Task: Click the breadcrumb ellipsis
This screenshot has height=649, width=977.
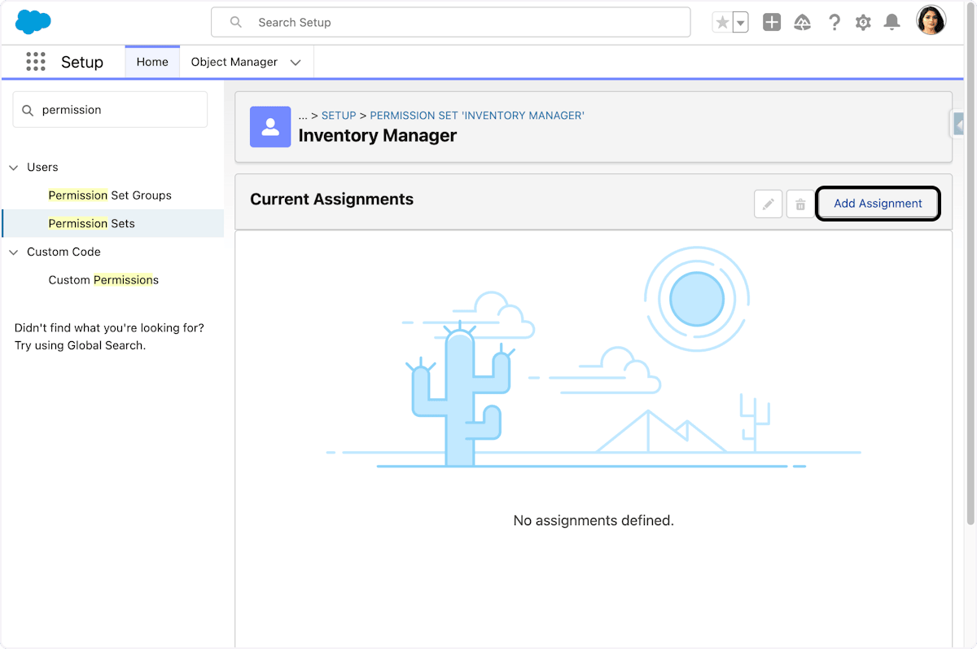Action: tap(303, 116)
